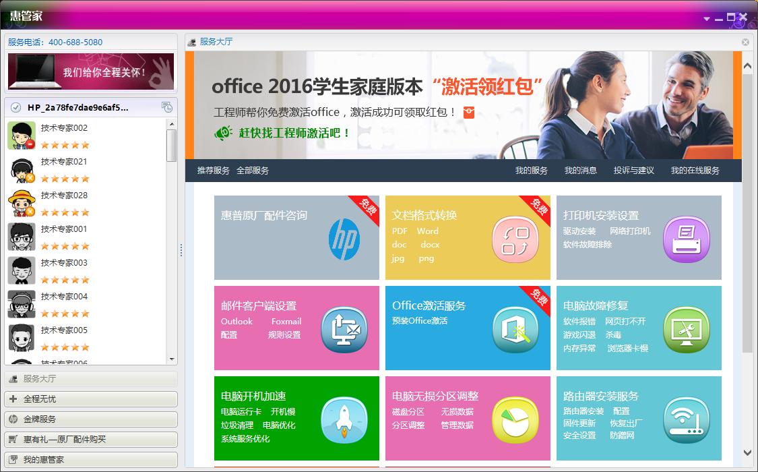Expand 惠有礼—原厂配件购买 sidebar section

91,440
